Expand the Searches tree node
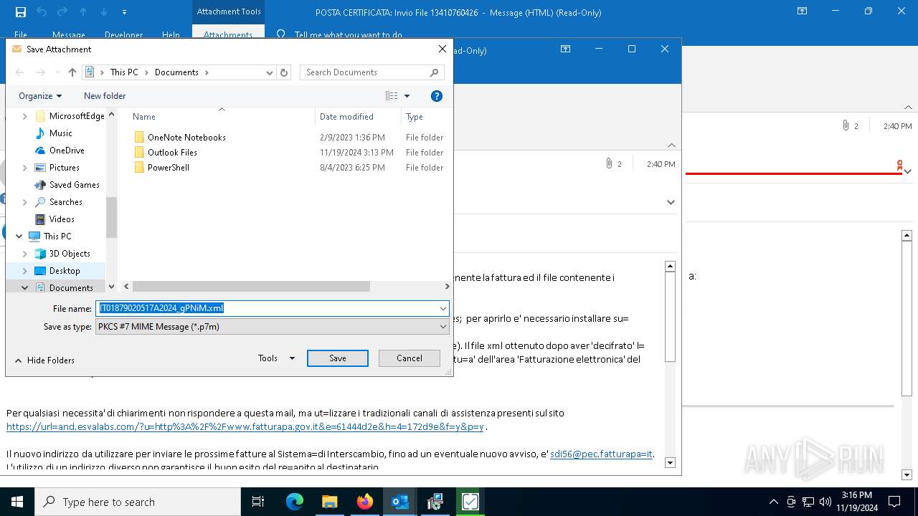Image resolution: width=918 pixels, height=516 pixels. click(x=25, y=202)
